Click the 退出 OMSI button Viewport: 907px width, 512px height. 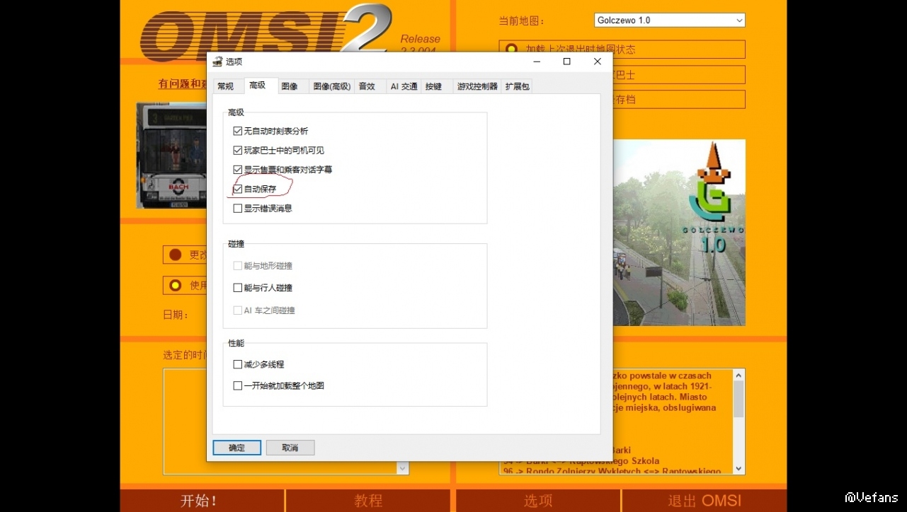point(705,501)
